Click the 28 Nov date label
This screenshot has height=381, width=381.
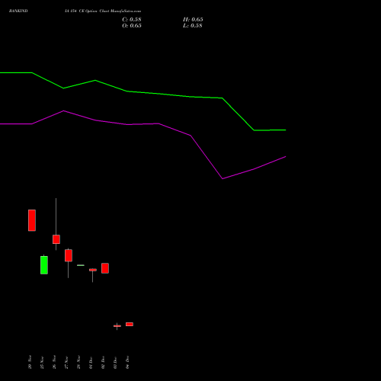pyautogui.click(x=78, y=362)
